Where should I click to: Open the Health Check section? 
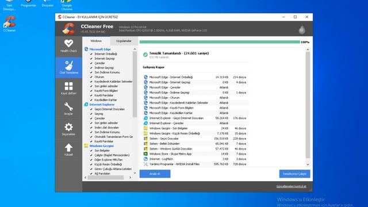pos(68,46)
